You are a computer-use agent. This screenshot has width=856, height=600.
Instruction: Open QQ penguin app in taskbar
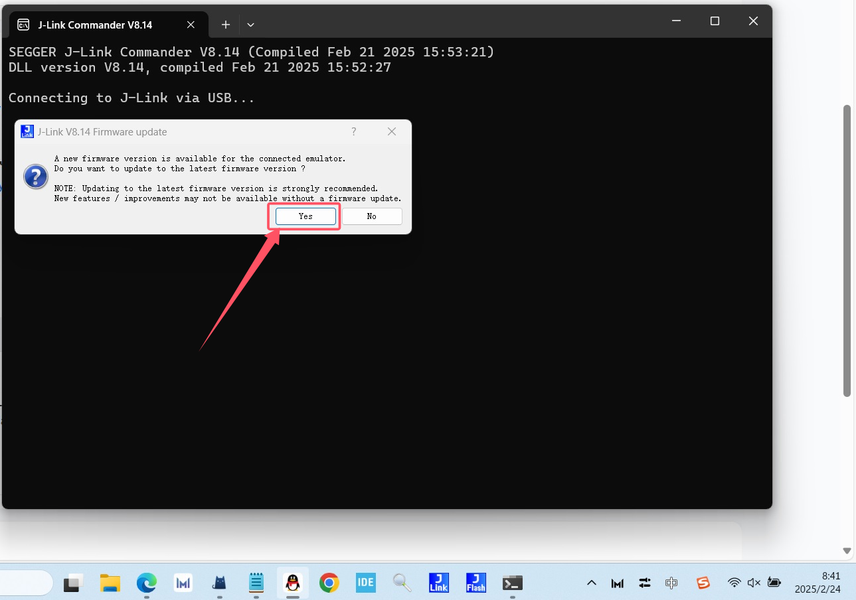tap(292, 583)
